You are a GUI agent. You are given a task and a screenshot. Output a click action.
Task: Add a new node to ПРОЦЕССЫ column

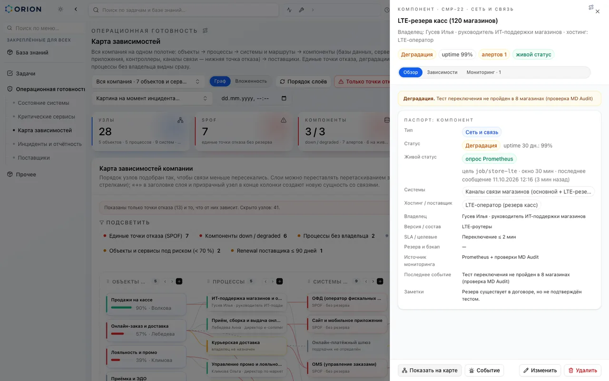[x=280, y=281]
